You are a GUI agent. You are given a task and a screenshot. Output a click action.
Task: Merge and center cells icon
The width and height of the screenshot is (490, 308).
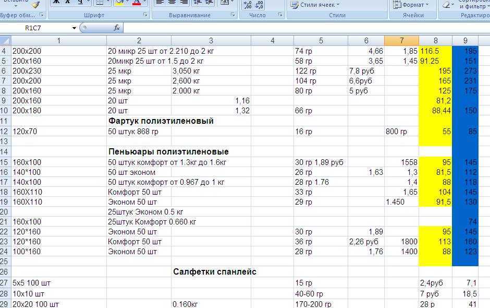224,3
